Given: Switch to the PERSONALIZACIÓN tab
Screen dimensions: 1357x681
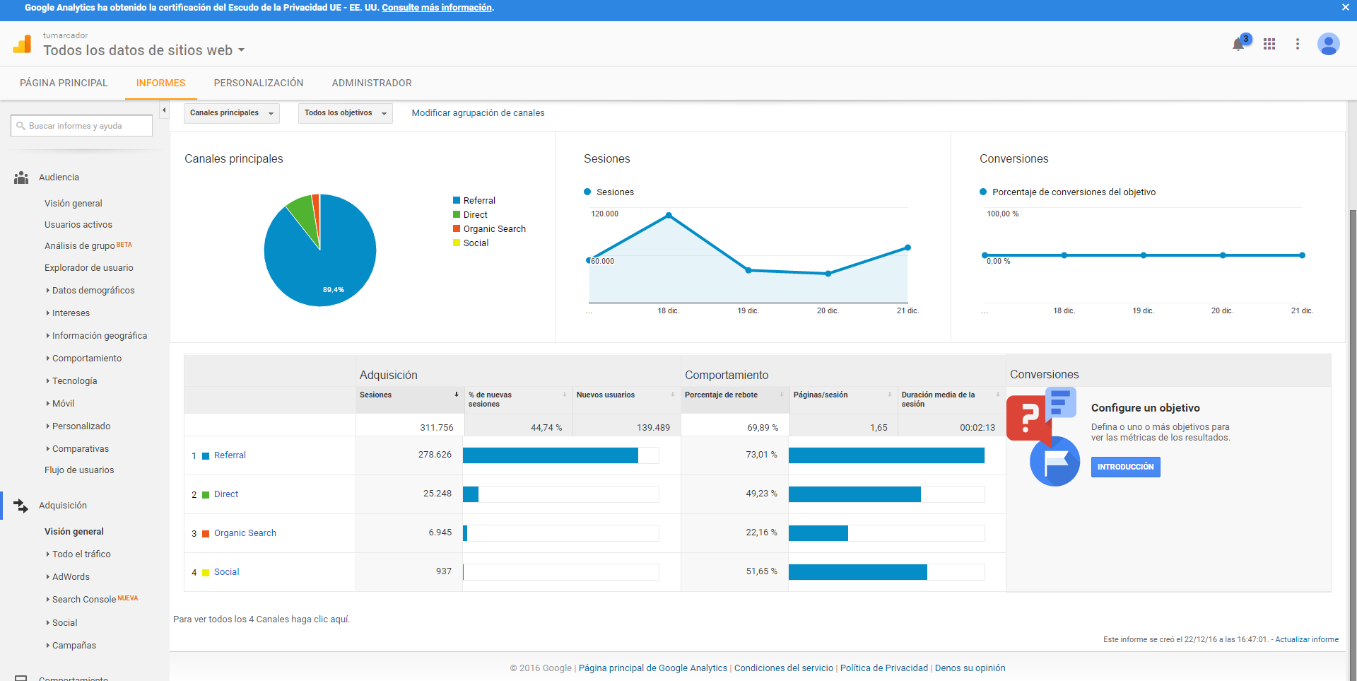Looking at the screenshot, I should [x=258, y=83].
